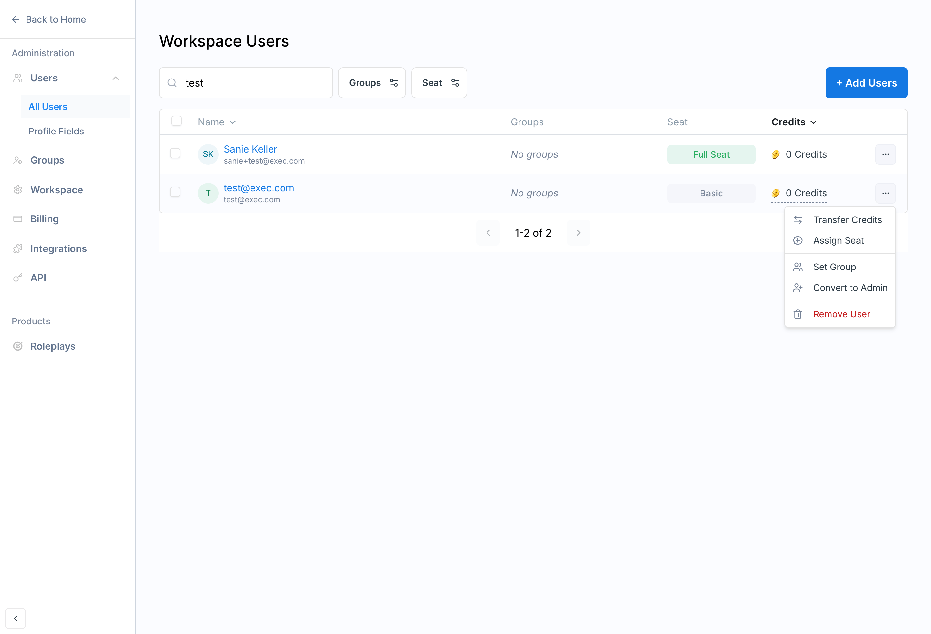
Task: Choose Convert to Admin from the menu
Action: [840, 288]
